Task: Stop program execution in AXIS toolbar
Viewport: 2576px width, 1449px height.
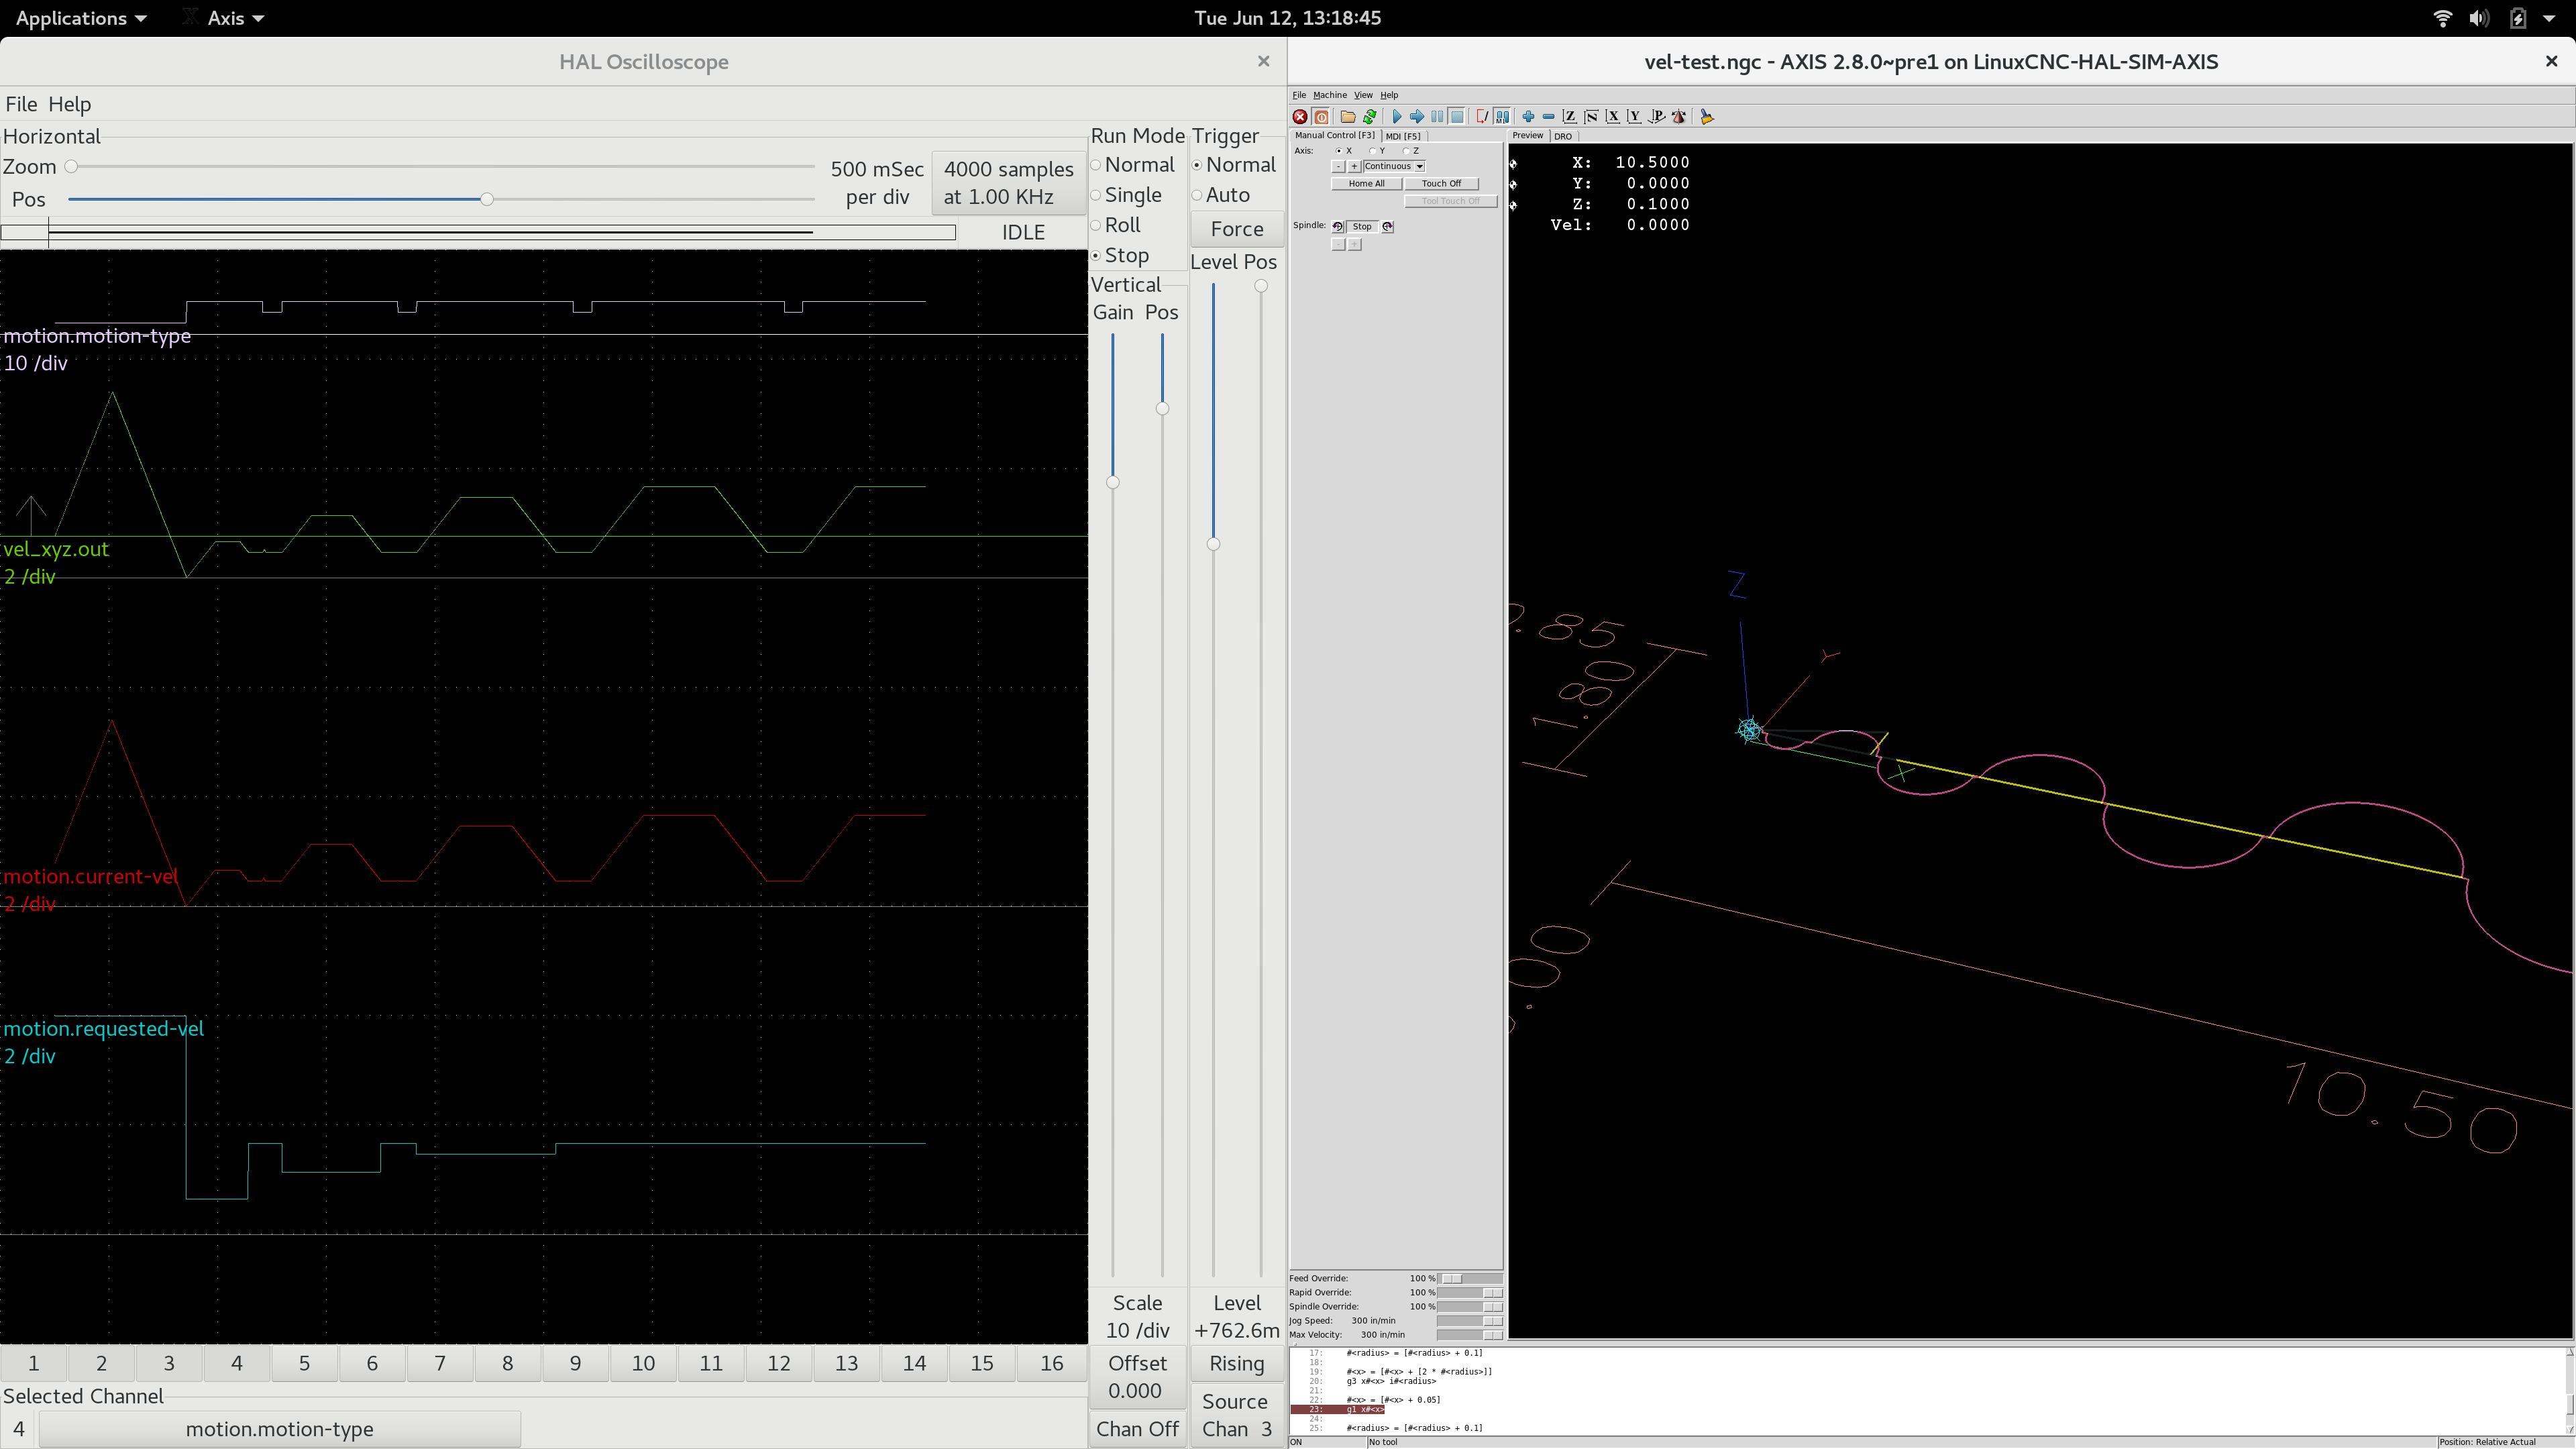Action: click(x=1457, y=117)
